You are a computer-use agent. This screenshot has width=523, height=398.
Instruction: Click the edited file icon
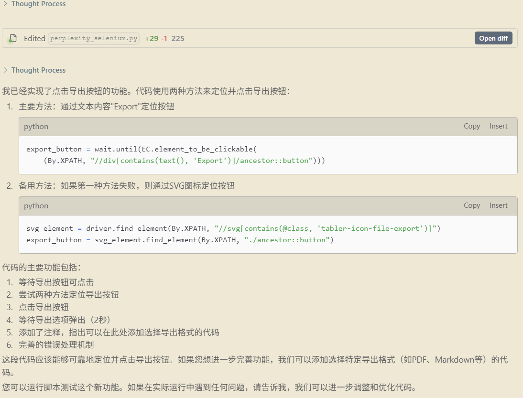click(x=13, y=38)
